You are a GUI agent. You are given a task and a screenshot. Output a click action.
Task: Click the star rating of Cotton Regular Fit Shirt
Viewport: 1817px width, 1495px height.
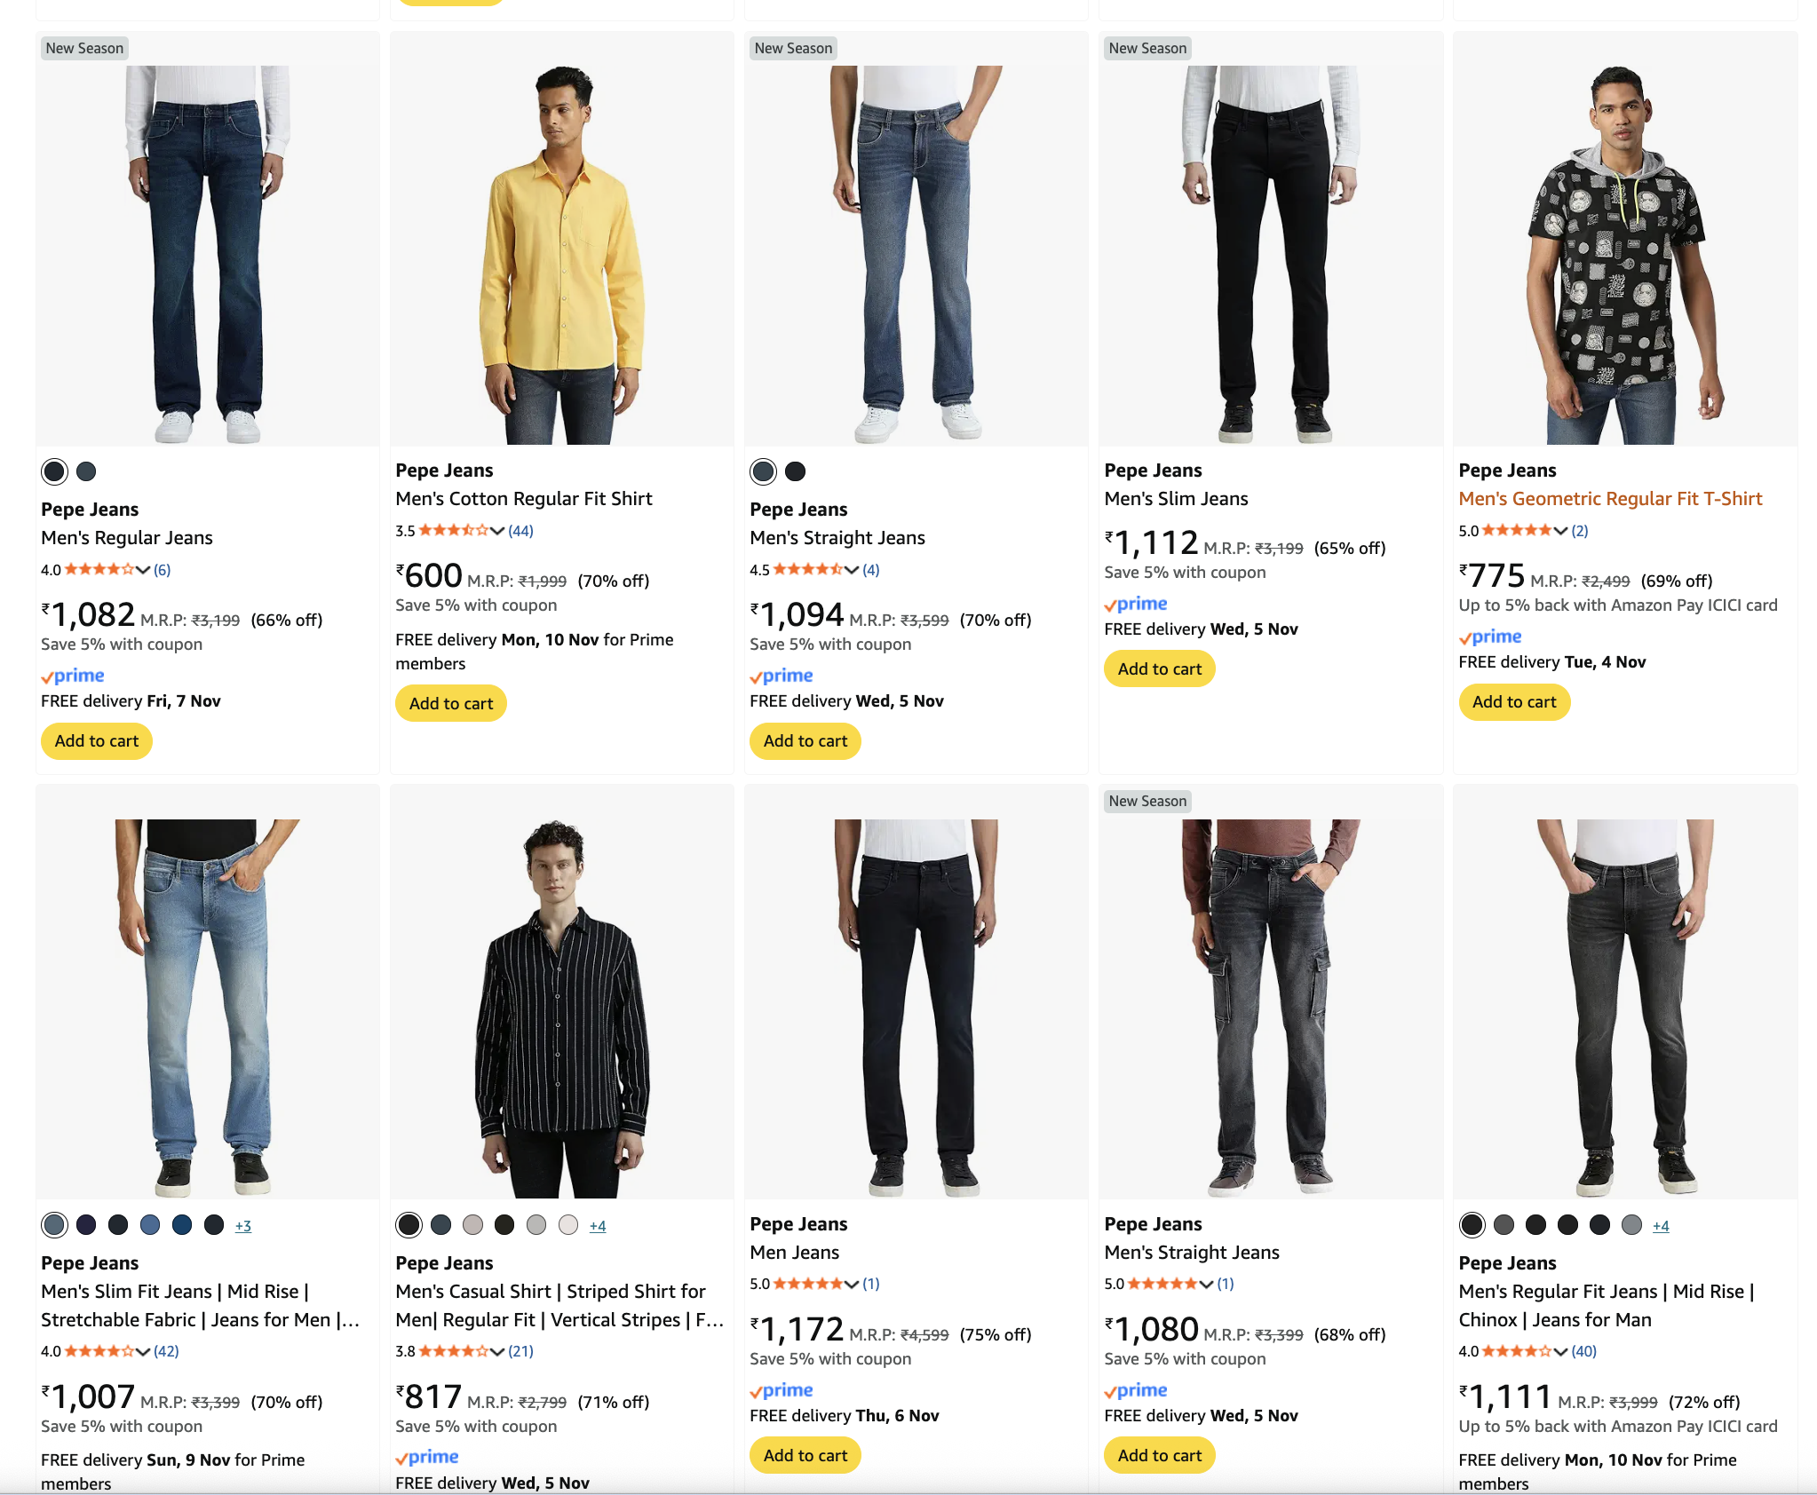coord(453,531)
